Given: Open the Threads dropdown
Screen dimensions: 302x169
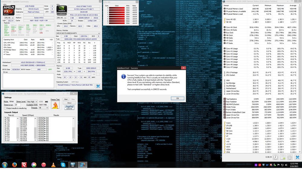Looking at the screenshot, I should 43,108.
